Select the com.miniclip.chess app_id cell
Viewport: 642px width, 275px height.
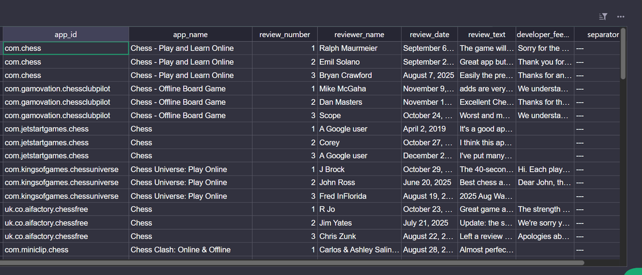[66, 250]
